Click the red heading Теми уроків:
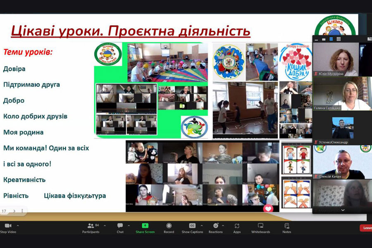Viewport: 372px width, 248px height. pos(28,52)
